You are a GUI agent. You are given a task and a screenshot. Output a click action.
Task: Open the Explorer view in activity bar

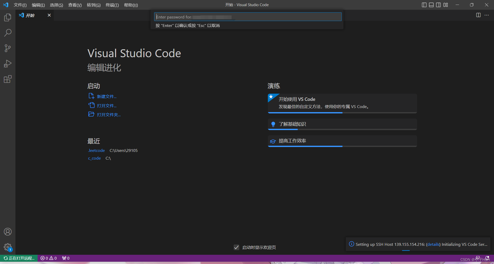point(8,17)
